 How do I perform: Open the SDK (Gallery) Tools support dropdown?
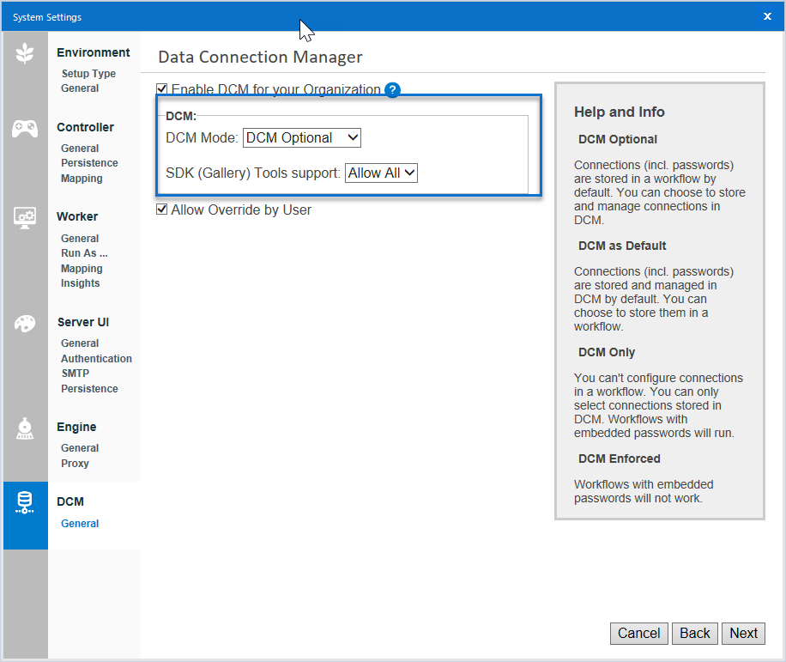381,173
